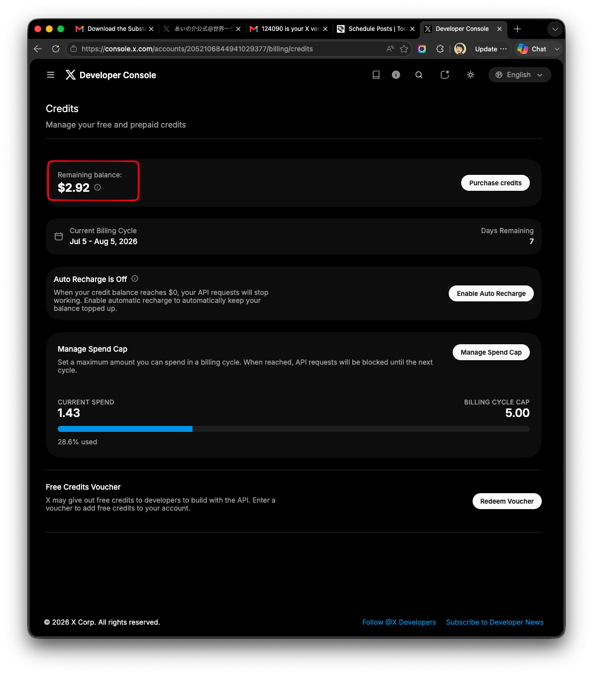
Task: Follow @X Developers link
Action: pos(399,622)
